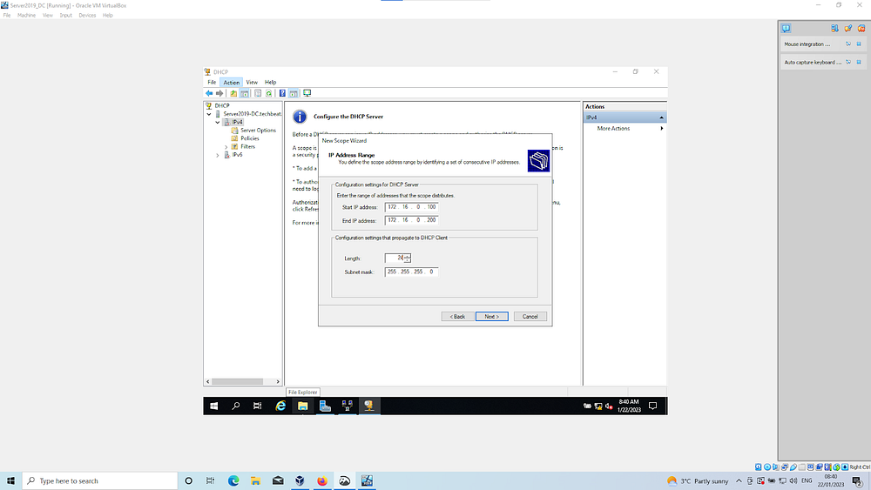This screenshot has height=490, width=871.
Task: Collapse the Server2019-DC tree node
Action: click(209, 114)
